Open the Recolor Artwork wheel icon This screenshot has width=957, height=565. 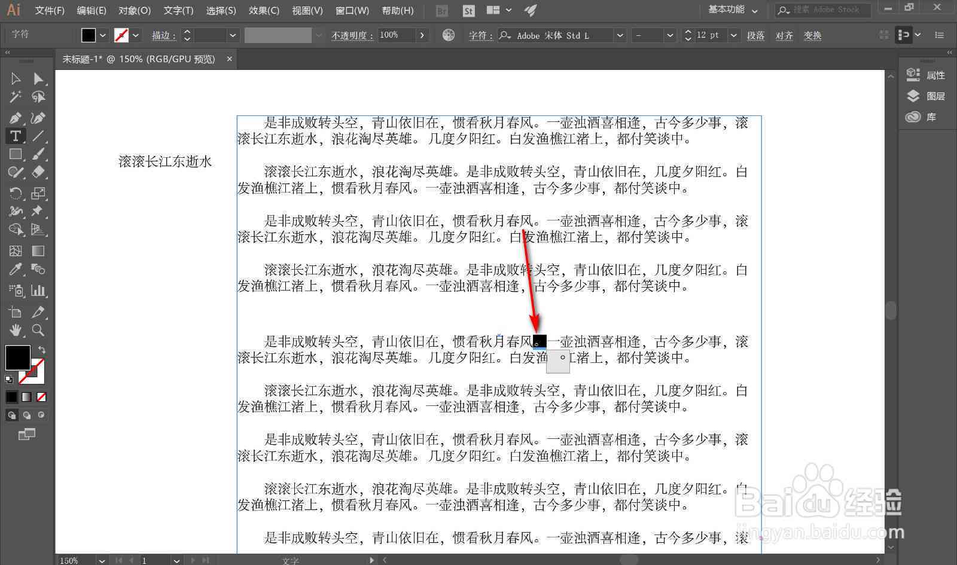448,35
